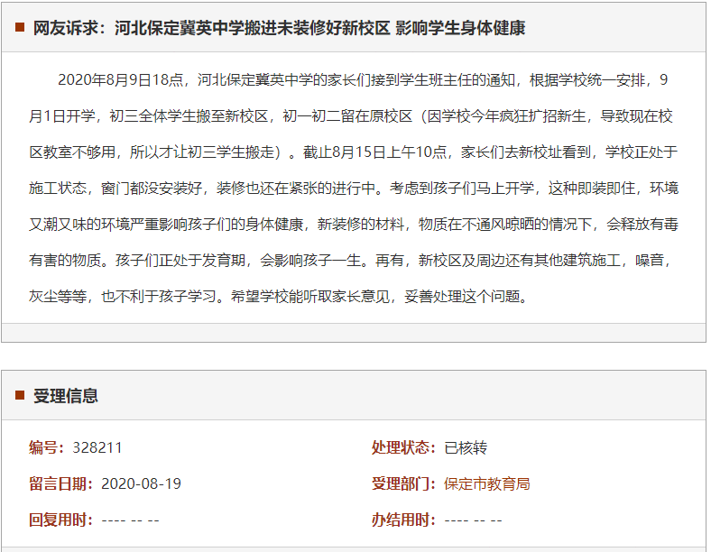Click the empty dashes value after 回复用时
Image resolution: width=711 pixels, height=552 pixels.
tap(130, 520)
